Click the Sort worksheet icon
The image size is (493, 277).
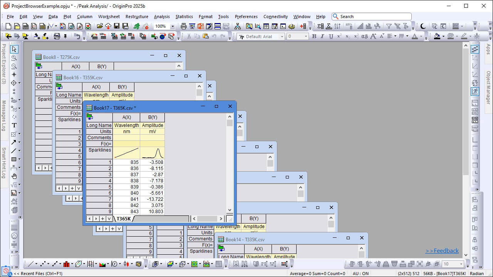point(337,26)
